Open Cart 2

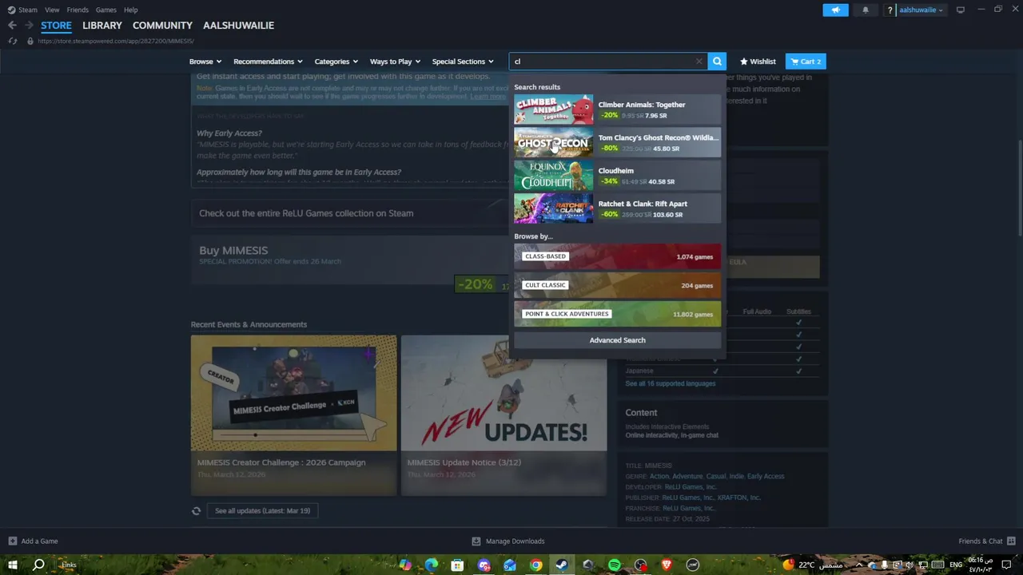tap(806, 61)
